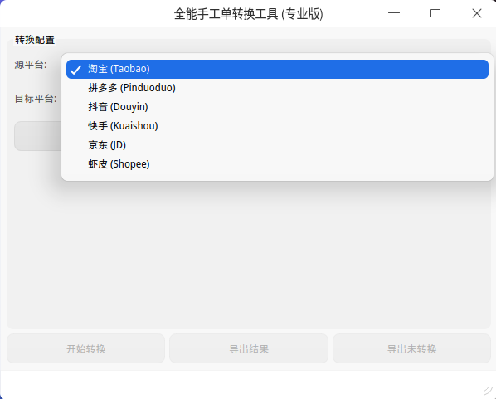Viewport: 496px width, 399px height.
Task: Select 淘宝 (Taobao) from the dropdown list
Action: click(277, 69)
